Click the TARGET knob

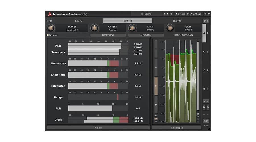tap(51, 28)
